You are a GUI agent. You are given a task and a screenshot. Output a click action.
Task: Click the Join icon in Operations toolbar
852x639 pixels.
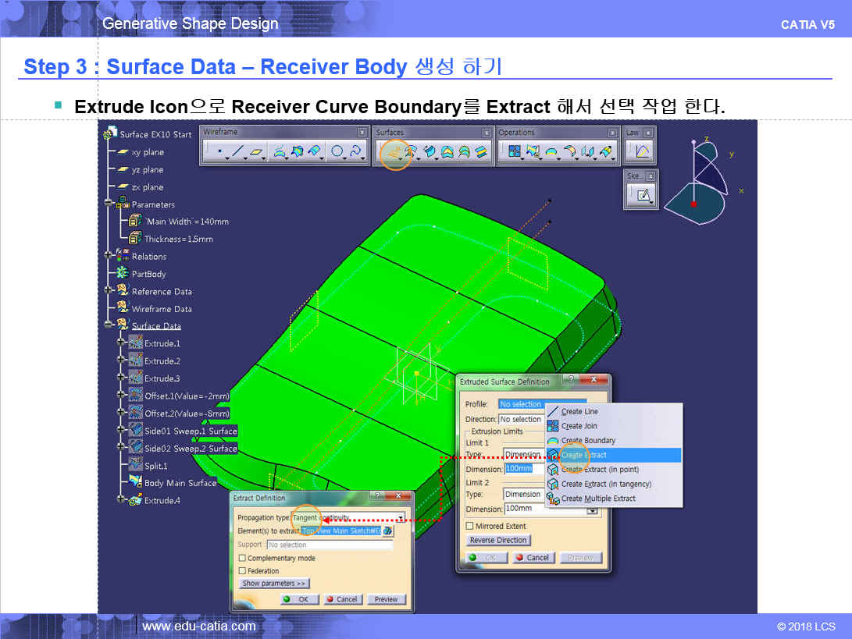pyautogui.click(x=515, y=152)
